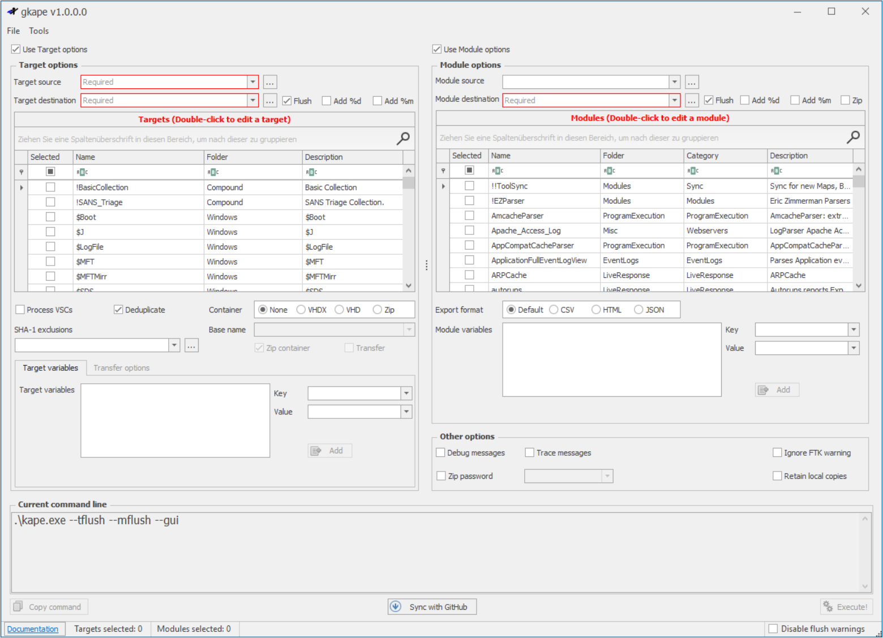Click the Sync with GitHub download icon

(396, 607)
